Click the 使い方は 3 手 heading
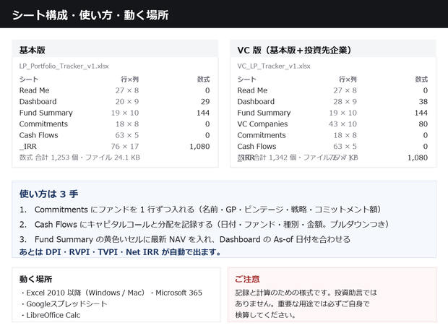448x336 pixels. point(49,194)
